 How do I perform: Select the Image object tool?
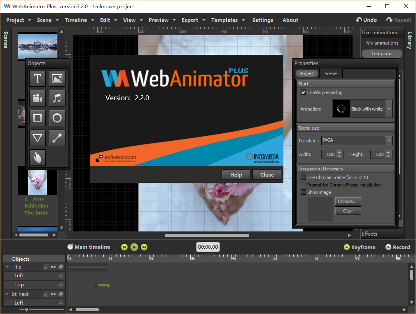point(57,78)
